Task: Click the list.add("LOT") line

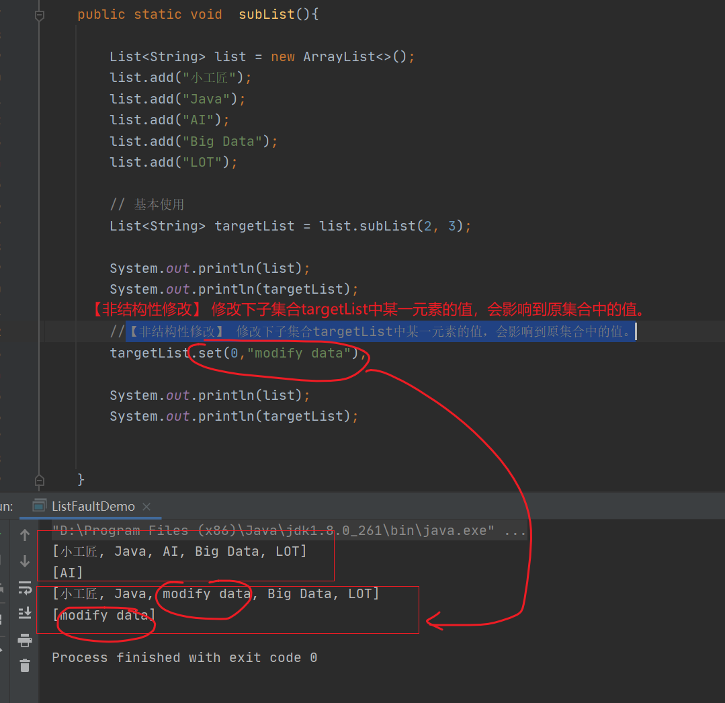Action: [173, 163]
